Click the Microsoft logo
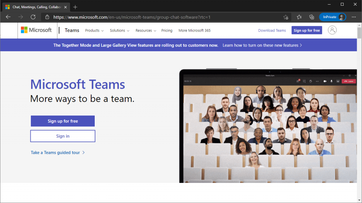 click(x=36, y=30)
